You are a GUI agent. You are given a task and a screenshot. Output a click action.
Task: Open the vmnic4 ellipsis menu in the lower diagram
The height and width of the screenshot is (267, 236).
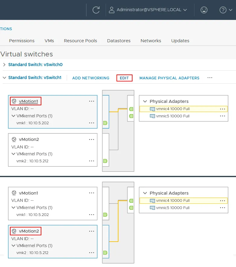coord(223,201)
